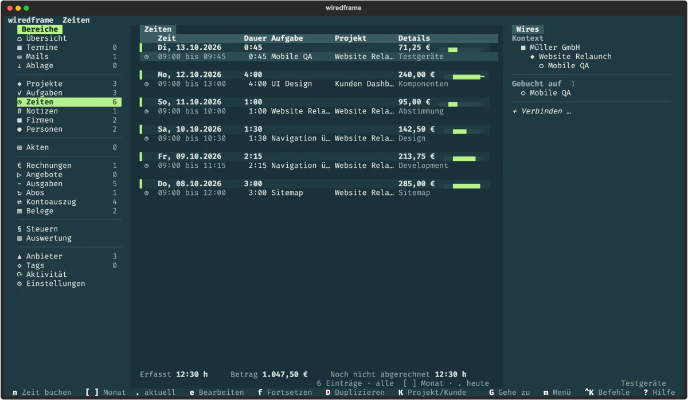Screen dimensions: 688x400
Task: Click the euro icon beside Rechnungen
Action: [19, 166]
